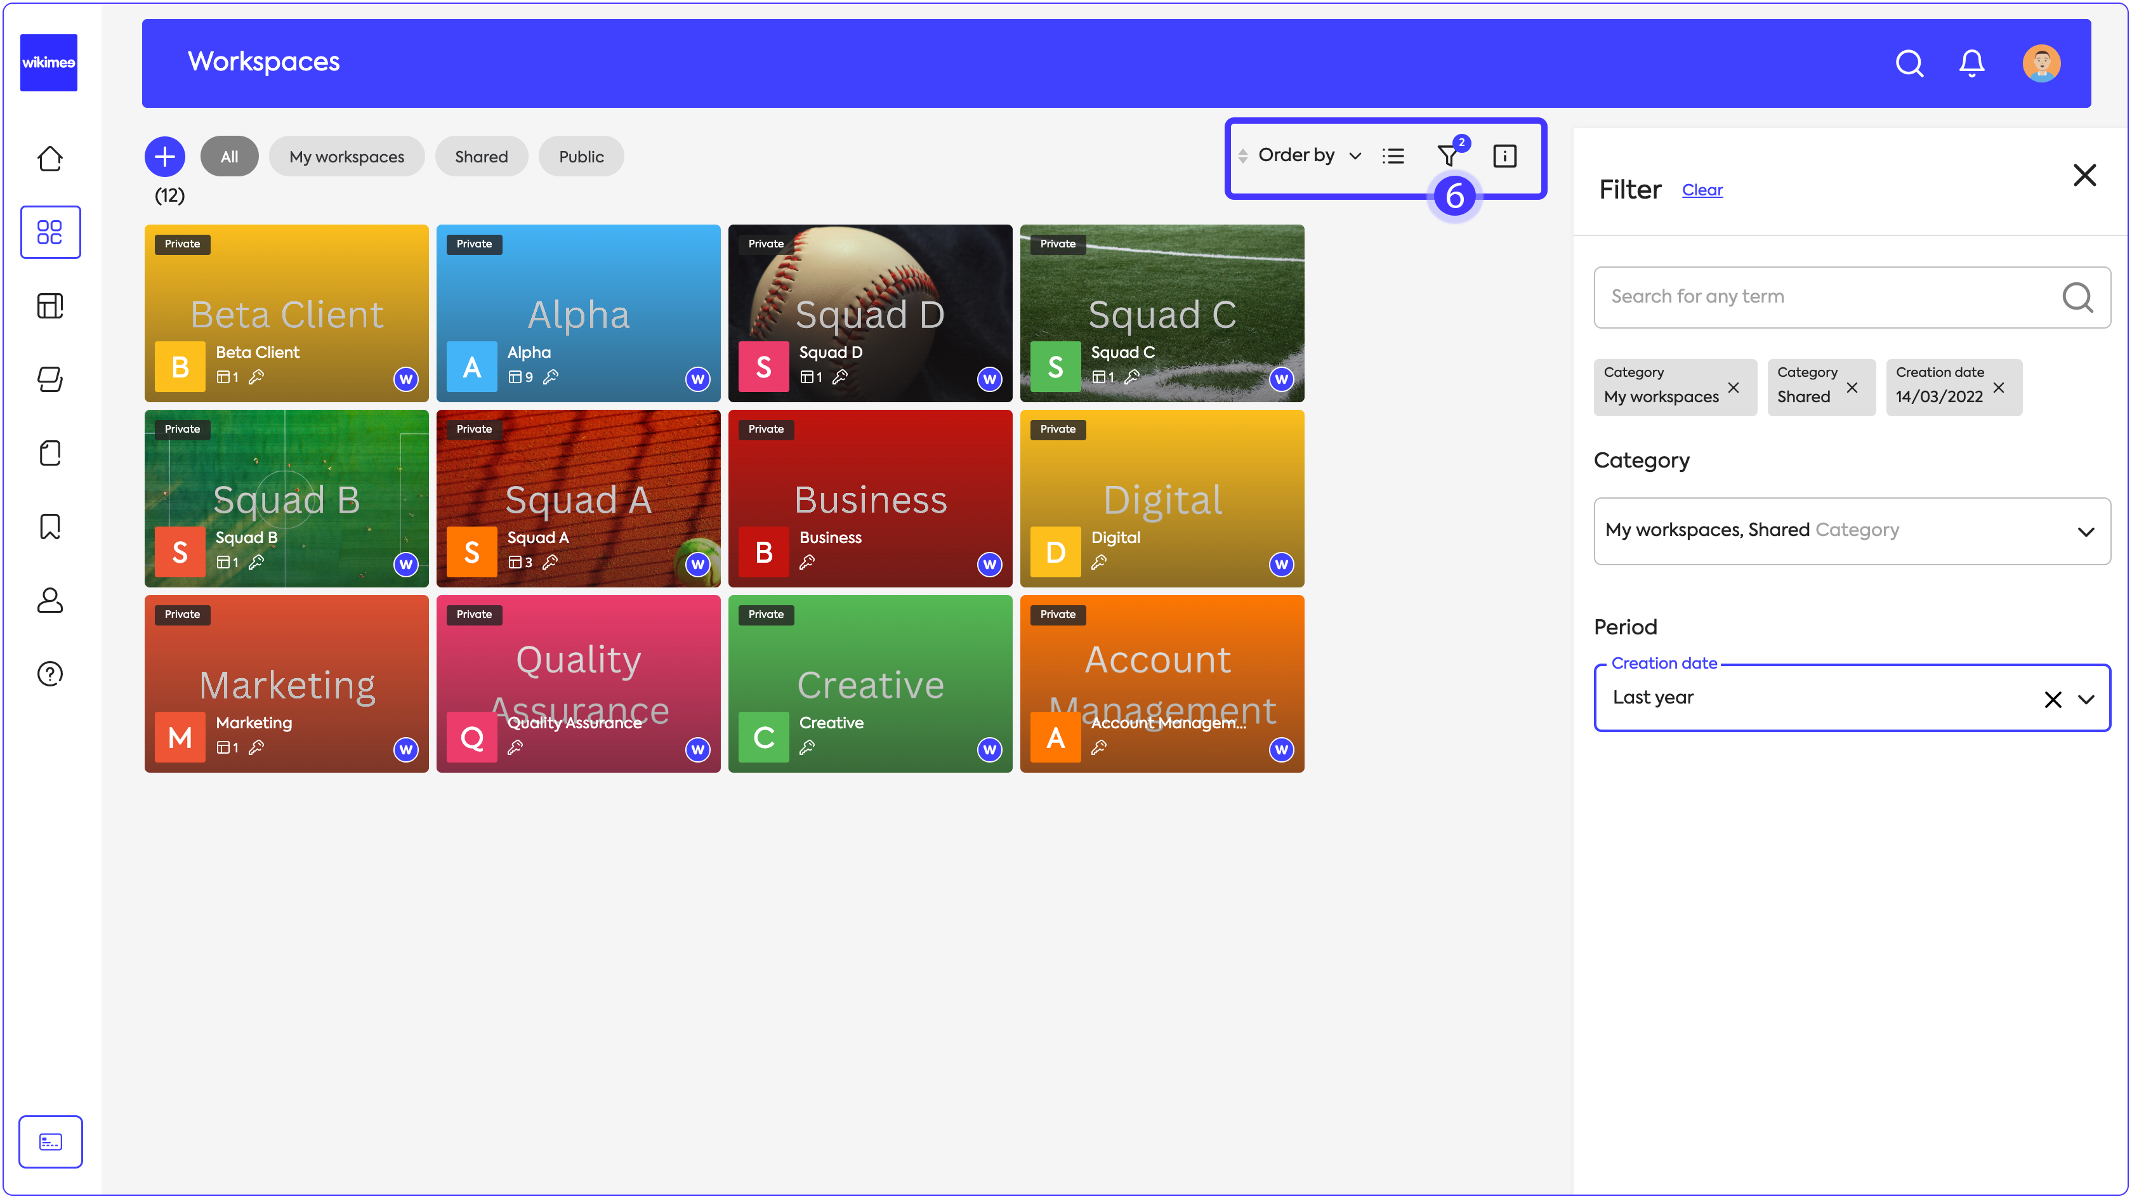Open the info panel icon
This screenshot has width=2132, height=1199.
pyautogui.click(x=1504, y=155)
